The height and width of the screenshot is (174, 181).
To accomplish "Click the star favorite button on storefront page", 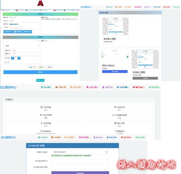I will (27, 32).
